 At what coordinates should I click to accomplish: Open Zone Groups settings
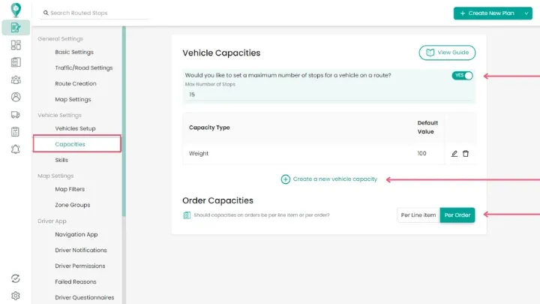pos(72,205)
